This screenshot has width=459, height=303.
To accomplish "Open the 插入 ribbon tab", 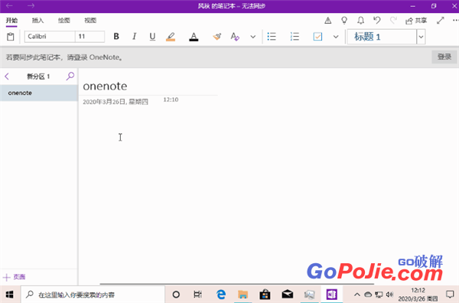I will 37,20.
